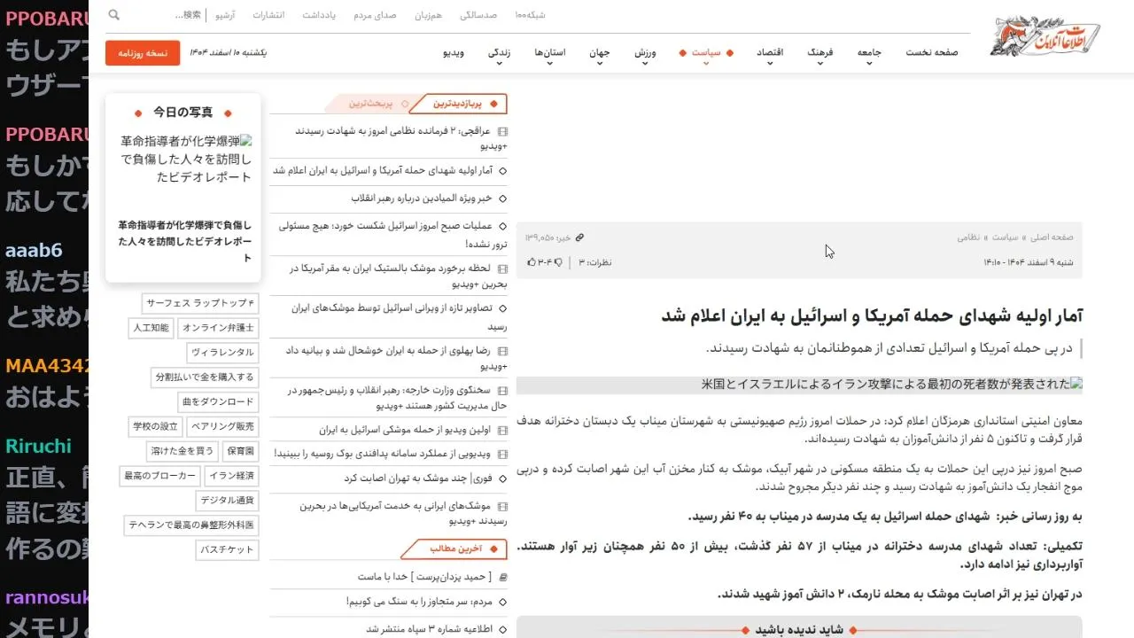Screen dimensions: 1134x638
Task: Switch to the پربازدیدترین tab
Action: (x=457, y=104)
